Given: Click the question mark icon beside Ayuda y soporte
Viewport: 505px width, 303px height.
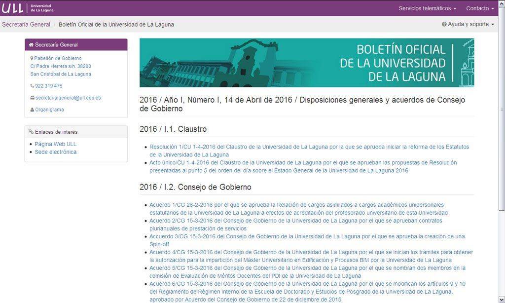Looking at the screenshot, I should (444, 24).
